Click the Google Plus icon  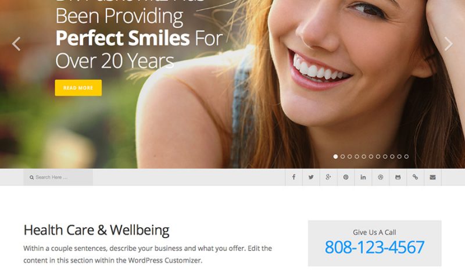328,177
